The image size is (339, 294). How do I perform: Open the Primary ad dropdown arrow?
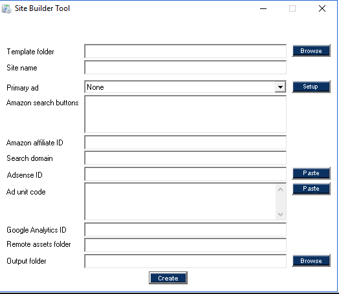[280, 87]
